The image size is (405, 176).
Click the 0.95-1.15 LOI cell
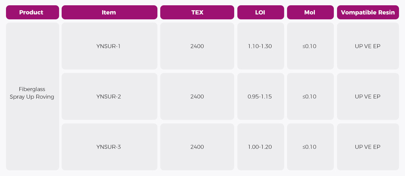click(x=260, y=96)
